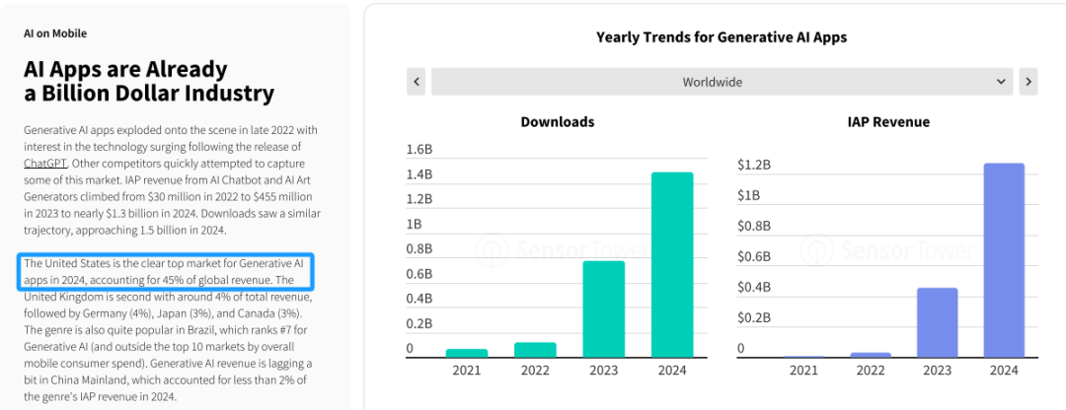Click the IAP Revenue chart heading
Image resolution: width=1066 pixels, height=410 pixels.
point(887,122)
